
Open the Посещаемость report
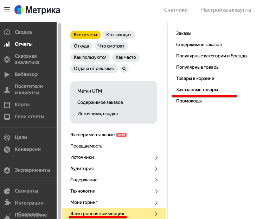coord(86,146)
